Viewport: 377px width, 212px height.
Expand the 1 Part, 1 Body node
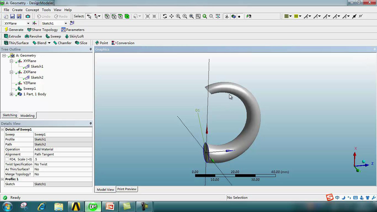[11, 94]
